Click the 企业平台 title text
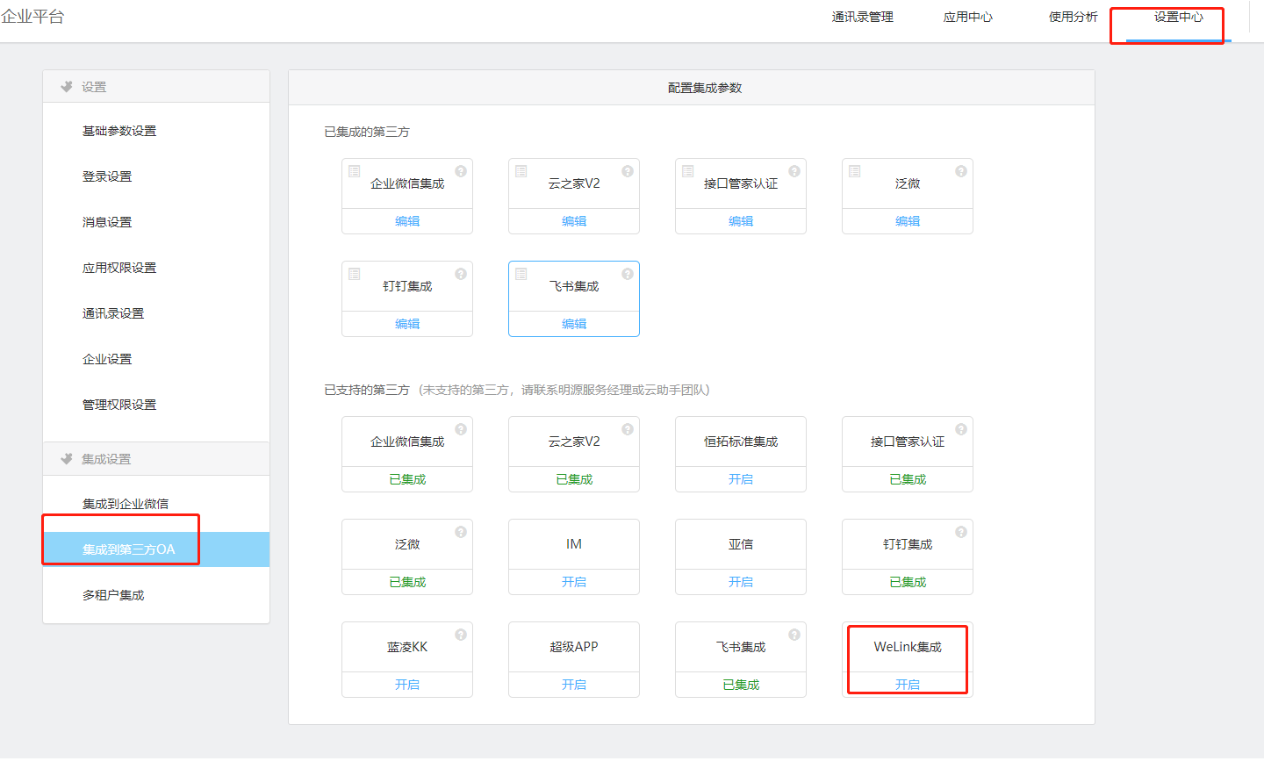 [x=32, y=17]
